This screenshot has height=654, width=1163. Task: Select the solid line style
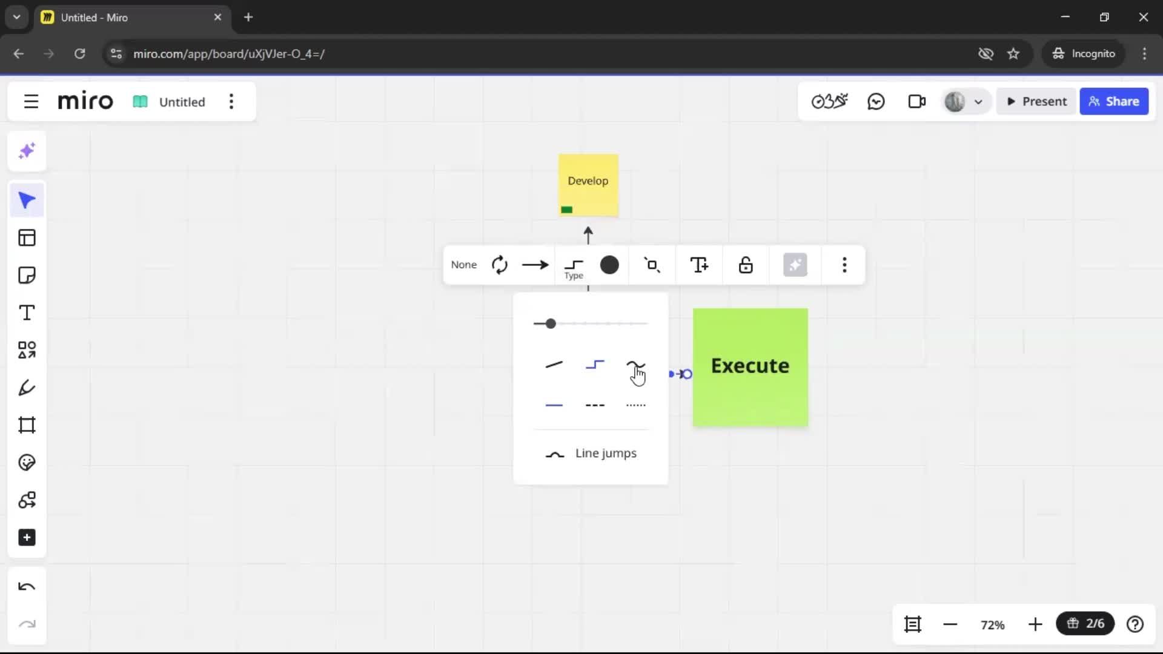pyautogui.click(x=554, y=405)
